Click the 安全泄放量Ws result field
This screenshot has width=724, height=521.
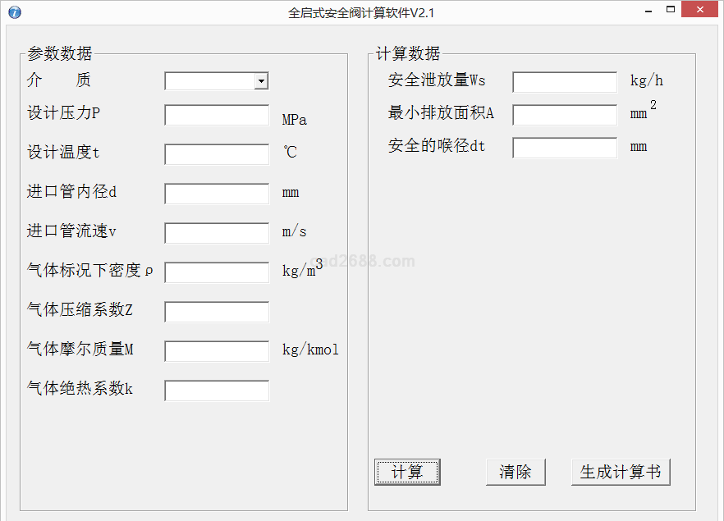point(565,82)
